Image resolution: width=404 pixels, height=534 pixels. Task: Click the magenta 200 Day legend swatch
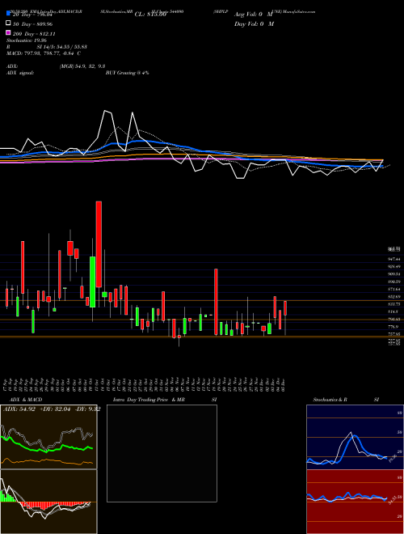coord(8,33)
